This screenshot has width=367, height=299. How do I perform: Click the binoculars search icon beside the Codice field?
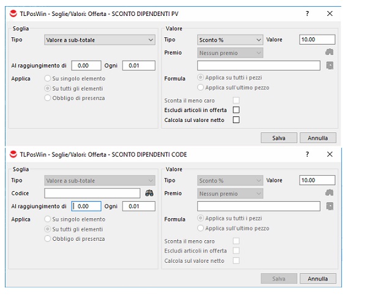point(149,193)
